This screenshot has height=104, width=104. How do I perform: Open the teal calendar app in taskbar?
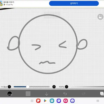52,101
